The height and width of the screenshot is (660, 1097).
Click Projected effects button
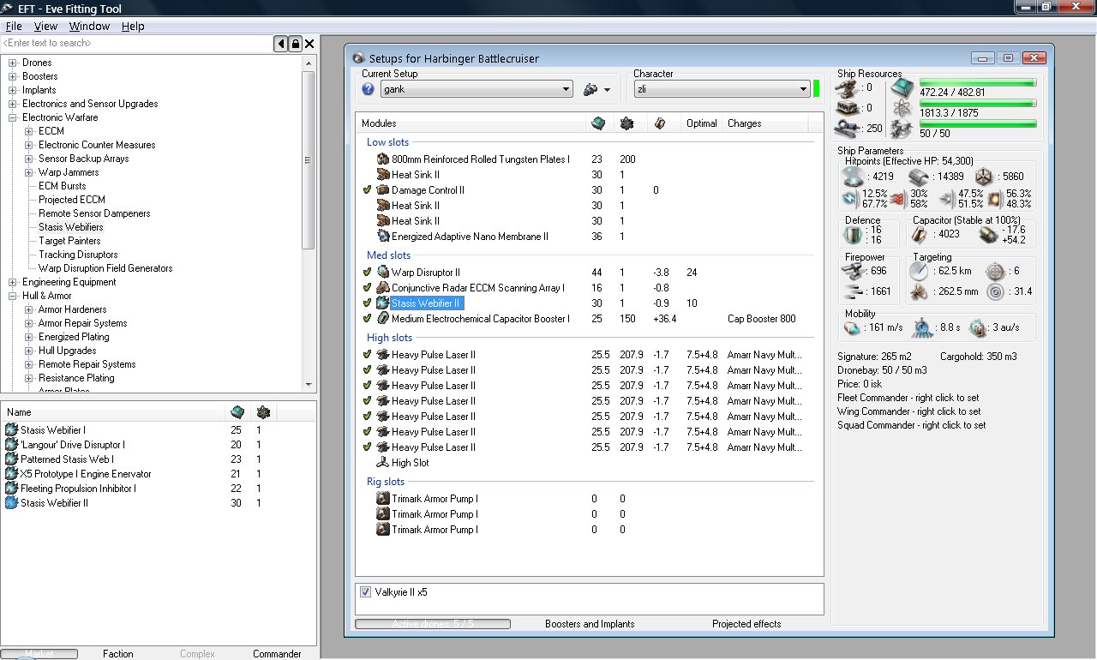746,624
